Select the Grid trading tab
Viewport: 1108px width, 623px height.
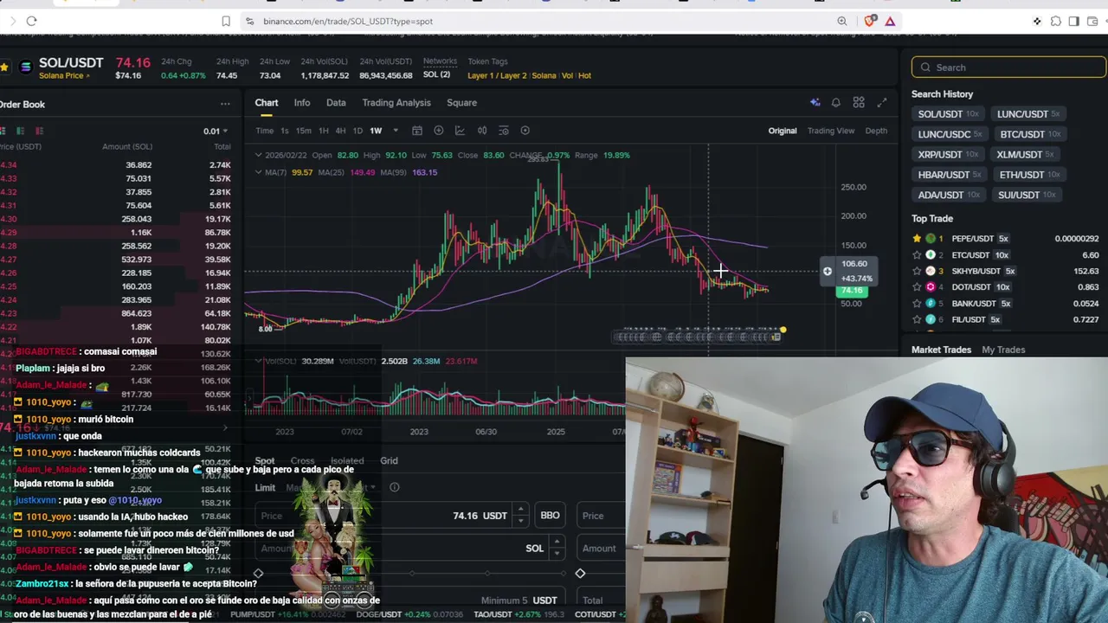click(389, 461)
